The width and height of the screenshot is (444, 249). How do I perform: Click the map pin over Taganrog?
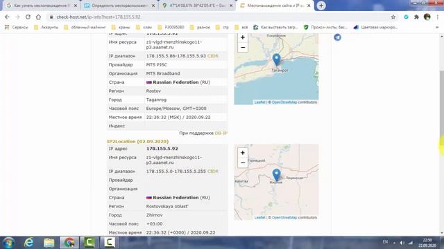click(276, 60)
